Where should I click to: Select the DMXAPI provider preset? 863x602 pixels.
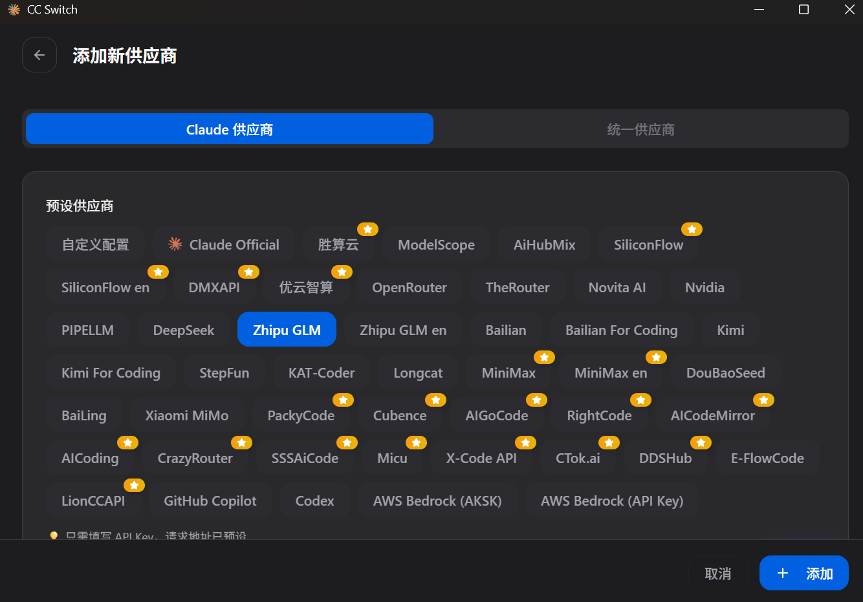click(x=214, y=287)
